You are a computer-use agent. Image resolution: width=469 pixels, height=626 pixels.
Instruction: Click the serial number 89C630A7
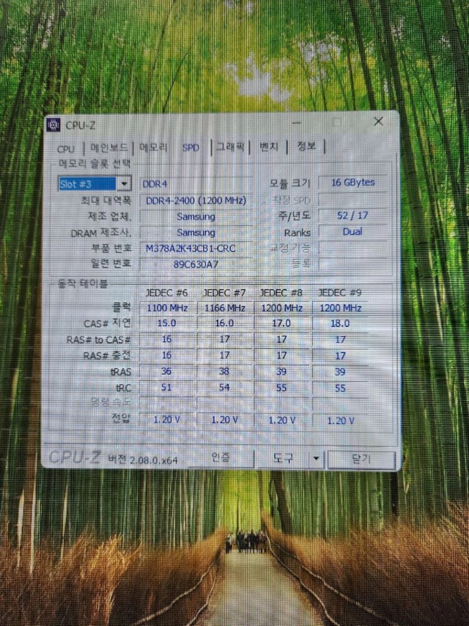click(x=196, y=264)
